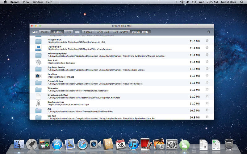Viewport: 247px width, 154px height.
Task: Select the 100MB–10MB size range
Action: click(x=140, y=32)
